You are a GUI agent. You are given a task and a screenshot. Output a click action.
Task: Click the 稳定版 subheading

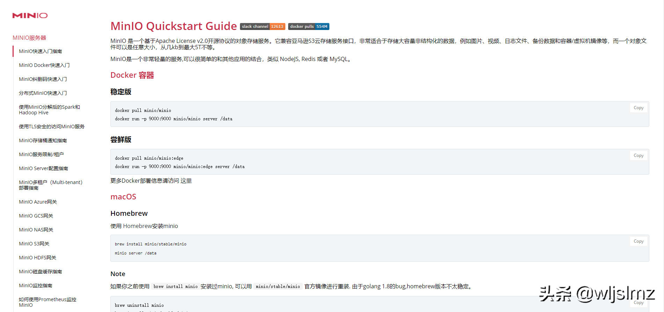121,92
